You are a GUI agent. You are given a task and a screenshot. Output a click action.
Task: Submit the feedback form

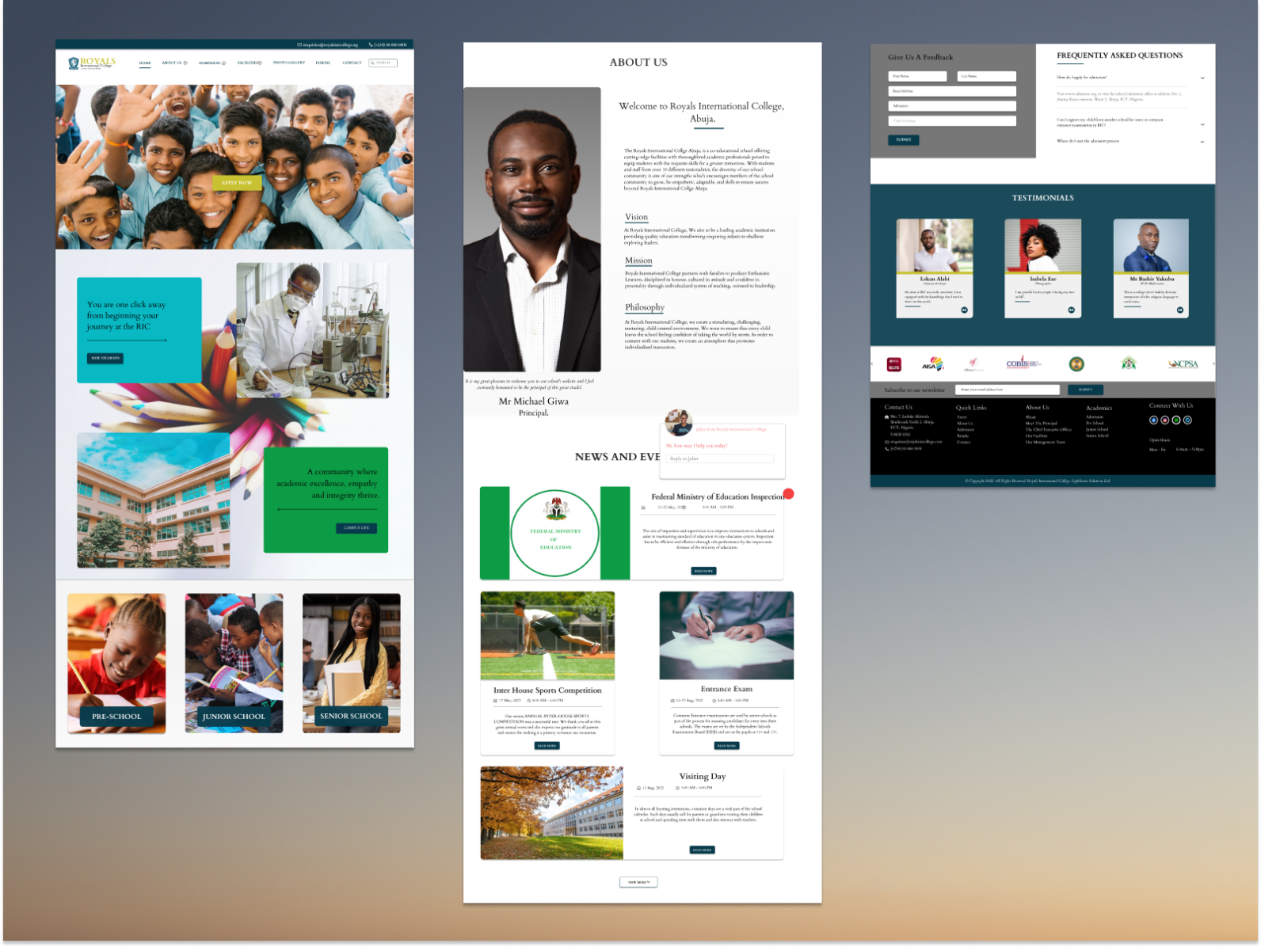(x=904, y=139)
